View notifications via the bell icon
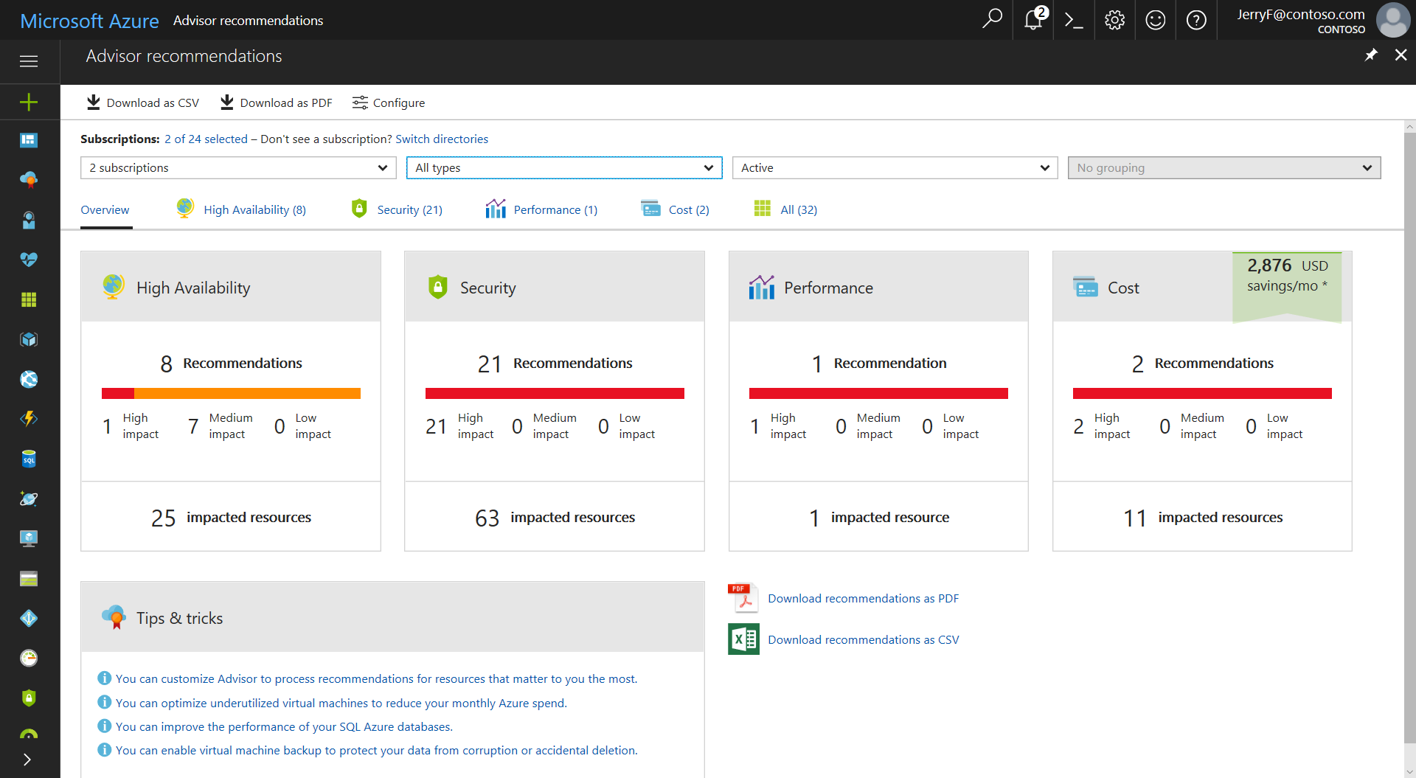This screenshot has width=1416, height=778. pos(1032,20)
